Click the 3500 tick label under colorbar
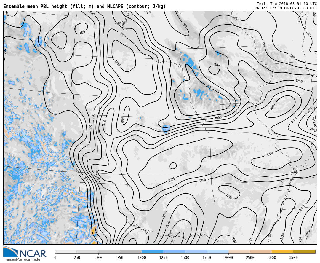The height and width of the screenshot is (263, 320). pyautogui.click(x=293, y=258)
